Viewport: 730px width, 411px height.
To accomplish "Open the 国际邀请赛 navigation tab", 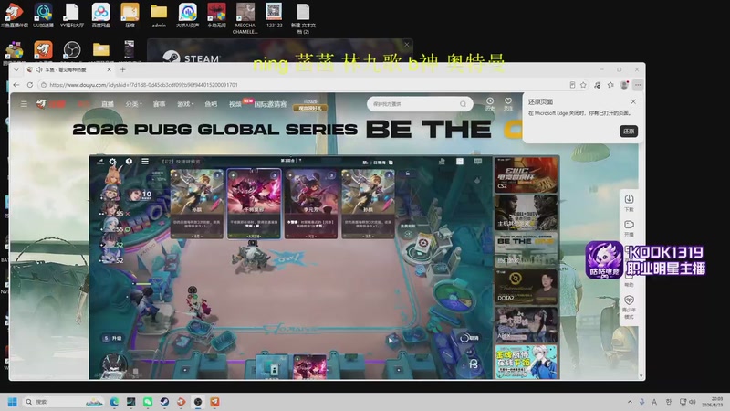I will point(270,104).
